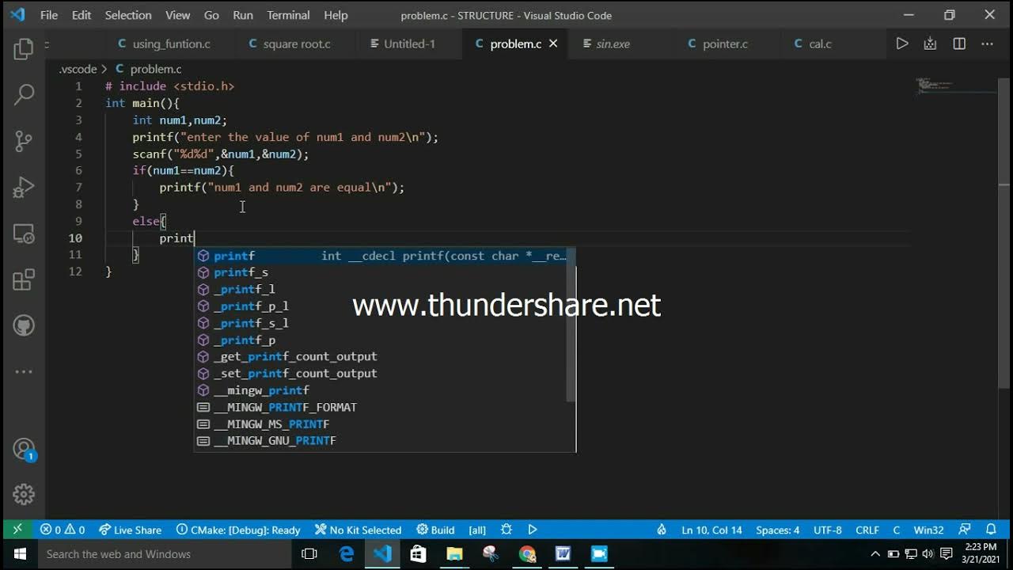Image resolution: width=1013 pixels, height=570 pixels.
Task: Switch to square root.c tab
Action: (290, 44)
